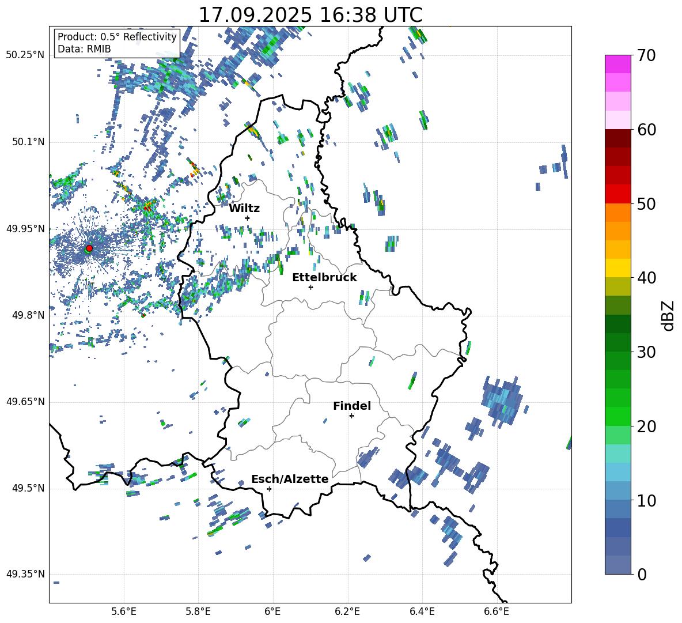Image resolution: width=682 pixels, height=623 pixels.
Task: Click the 40 tick on the colorbar
Action: (646, 278)
